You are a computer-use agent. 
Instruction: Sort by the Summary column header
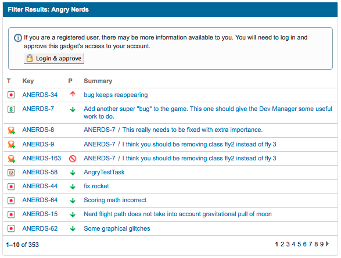(x=98, y=81)
